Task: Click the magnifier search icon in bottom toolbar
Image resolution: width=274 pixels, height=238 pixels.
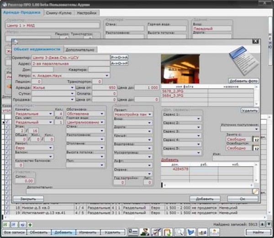Action: pyautogui.click(x=179, y=232)
